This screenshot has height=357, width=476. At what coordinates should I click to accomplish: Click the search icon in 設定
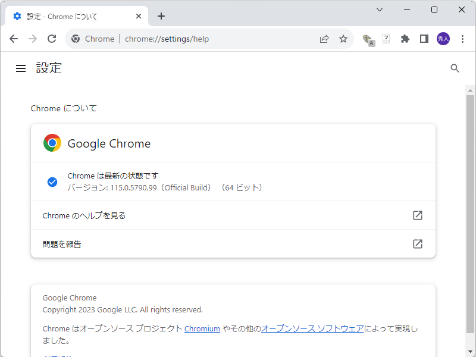[x=455, y=68]
